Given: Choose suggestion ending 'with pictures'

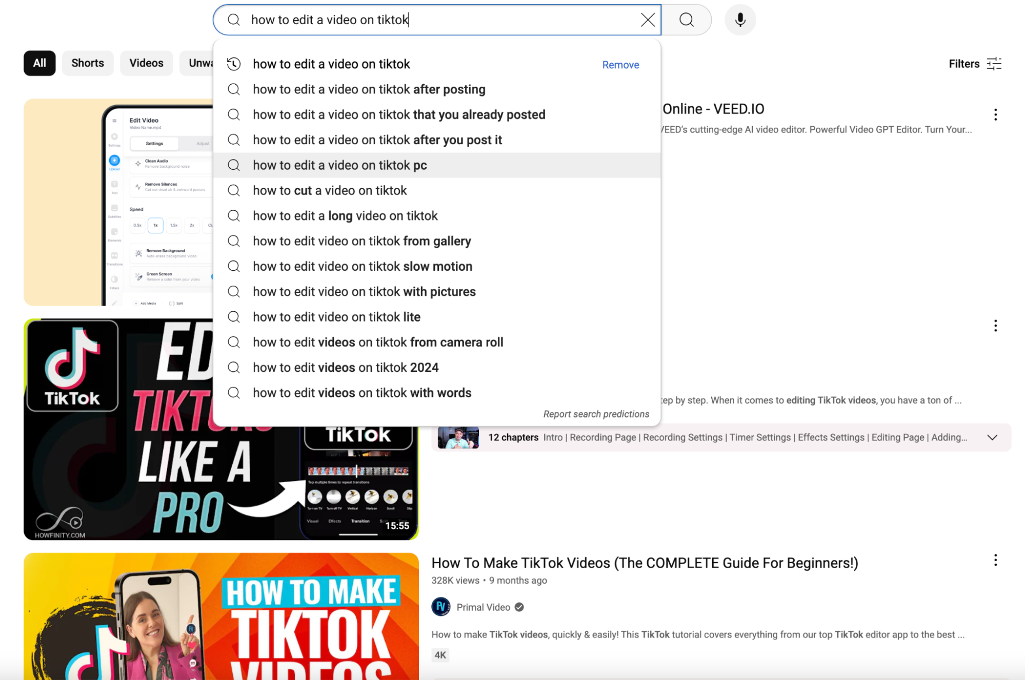Looking at the screenshot, I should click(436, 292).
